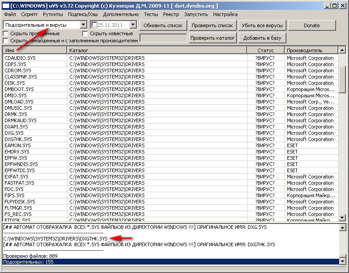The image size is (349, 273).
Task: Open the Подпись/Хэш menu
Action: pyautogui.click(x=83, y=14)
